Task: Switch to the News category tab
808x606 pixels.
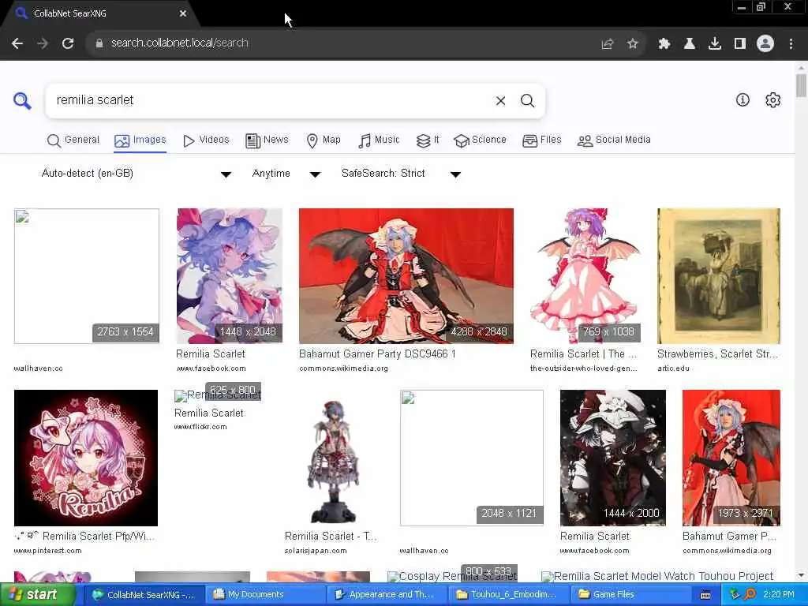Action: tap(267, 140)
